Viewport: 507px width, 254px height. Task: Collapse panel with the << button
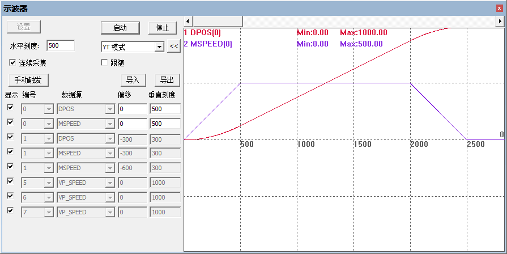point(174,46)
